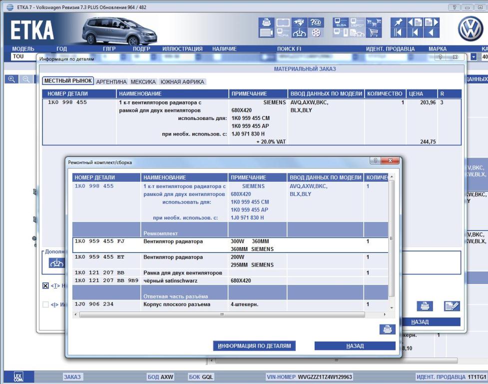Open the dropdown arrow next to 40
This screenshot has height=384, width=488.
click(474, 56)
